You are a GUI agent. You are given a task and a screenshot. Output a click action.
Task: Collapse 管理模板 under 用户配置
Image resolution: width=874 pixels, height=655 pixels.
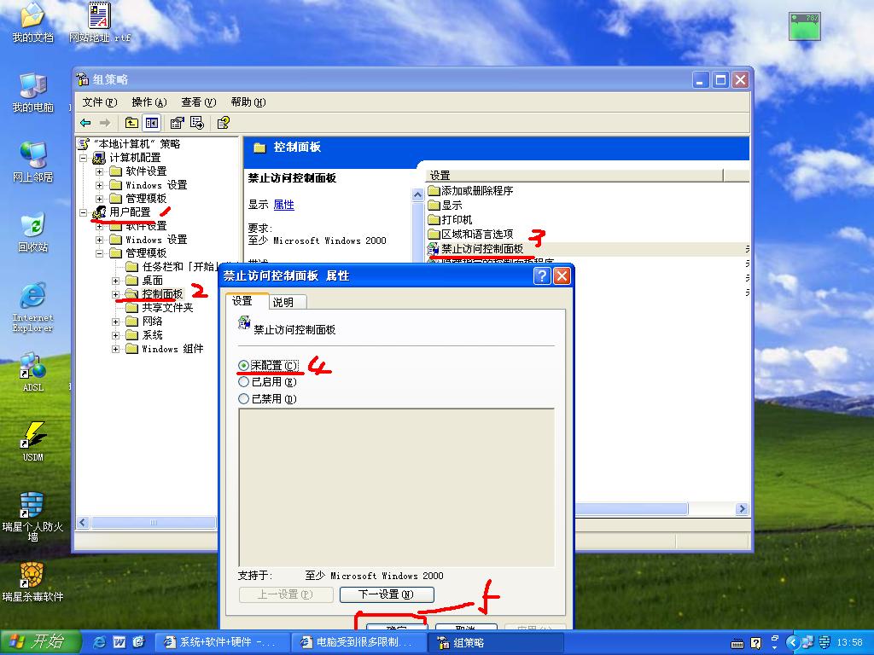(99, 252)
